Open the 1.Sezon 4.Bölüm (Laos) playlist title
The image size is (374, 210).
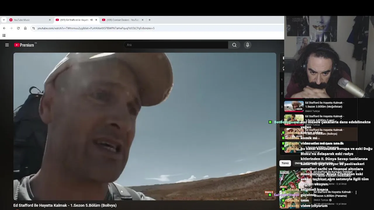coord(325,118)
